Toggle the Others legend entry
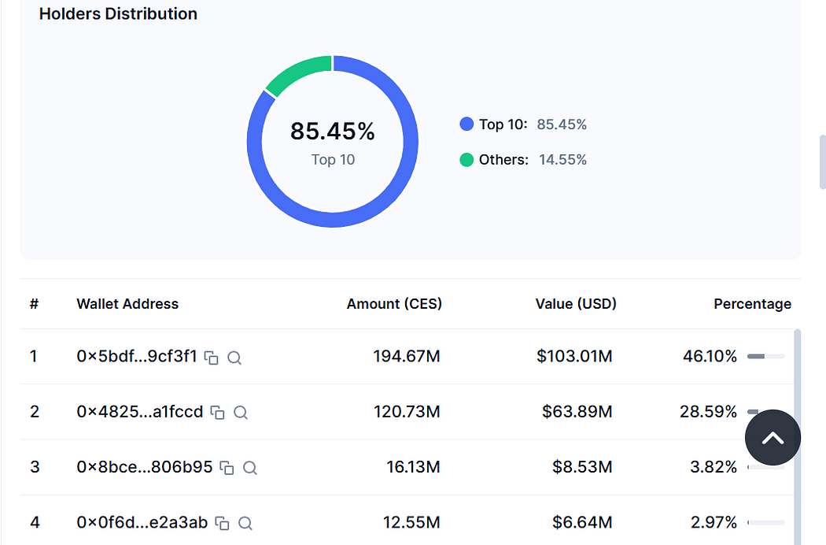The width and height of the screenshot is (826, 545). (x=522, y=160)
